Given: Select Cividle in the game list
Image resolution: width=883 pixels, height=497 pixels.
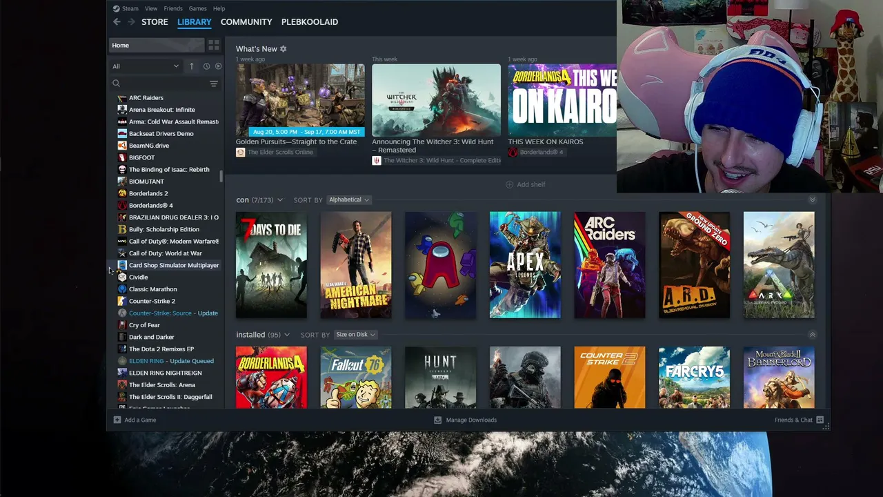Looking at the screenshot, I should click(x=139, y=277).
